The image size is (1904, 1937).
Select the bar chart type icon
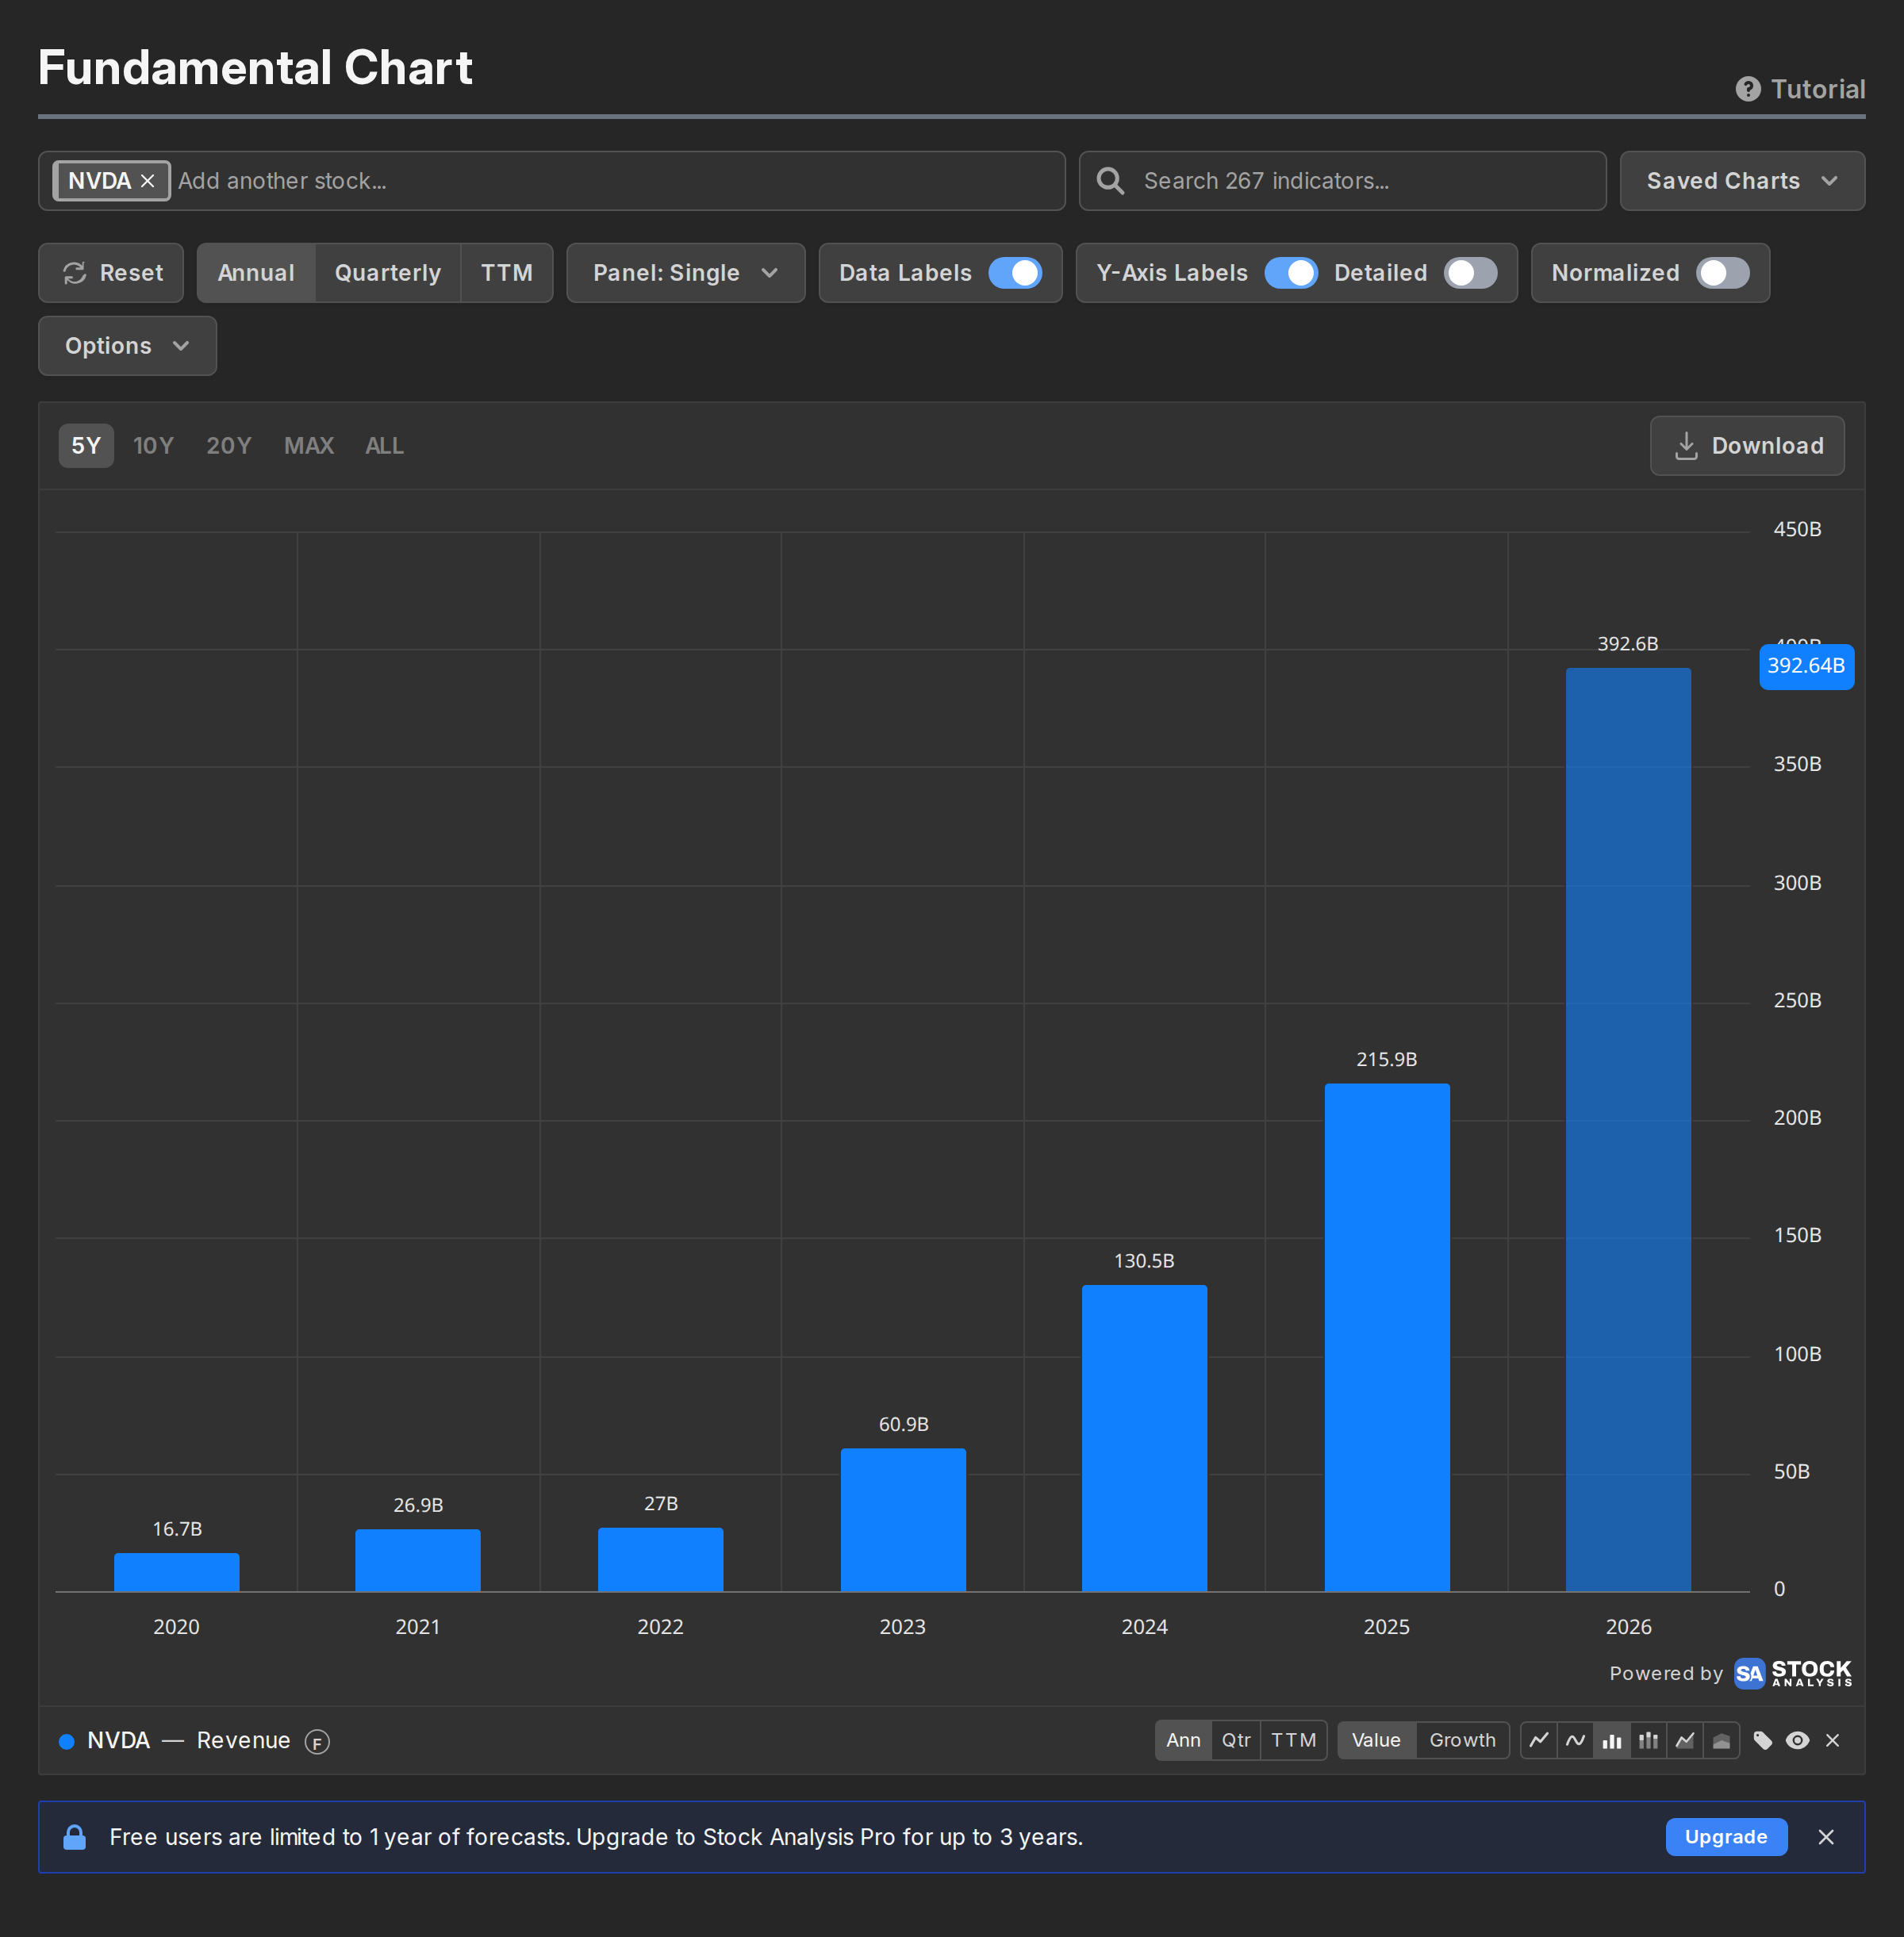tap(1612, 1741)
